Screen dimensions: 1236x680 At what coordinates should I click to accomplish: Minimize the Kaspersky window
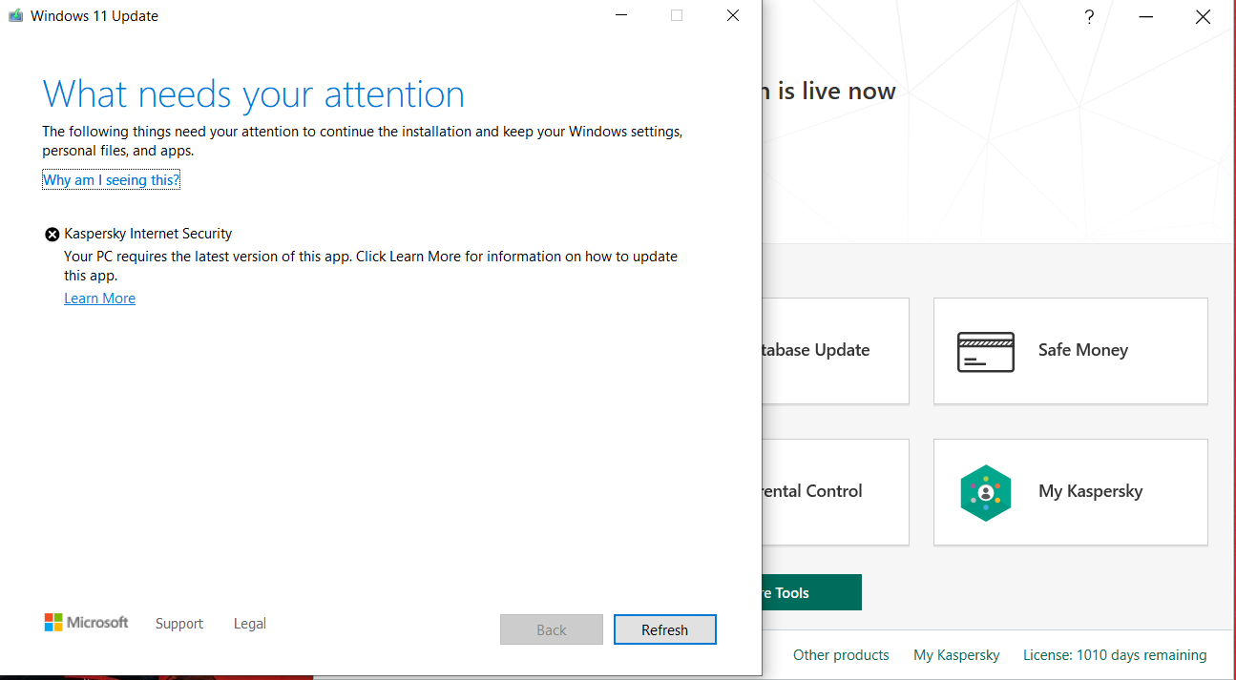click(1146, 16)
